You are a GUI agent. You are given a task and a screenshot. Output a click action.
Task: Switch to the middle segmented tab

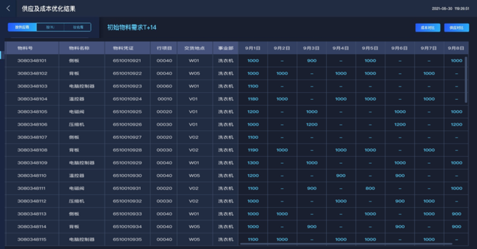point(49,27)
